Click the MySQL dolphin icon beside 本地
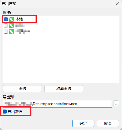The image size is (122, 130). pyautogui.click(x=11, y=19)
